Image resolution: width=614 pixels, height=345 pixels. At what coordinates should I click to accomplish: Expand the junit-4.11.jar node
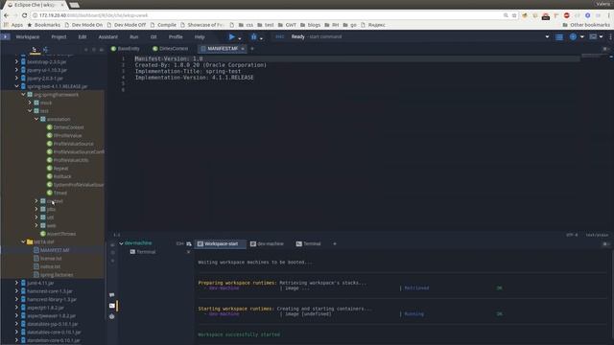click(16, 283)
